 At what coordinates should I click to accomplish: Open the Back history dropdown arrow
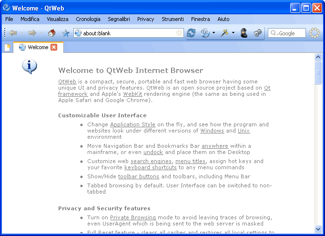pos(21,33)
